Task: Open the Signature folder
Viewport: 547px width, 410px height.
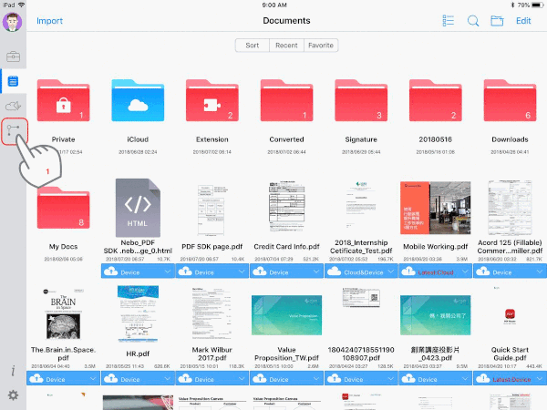Action: click(361, 100)
